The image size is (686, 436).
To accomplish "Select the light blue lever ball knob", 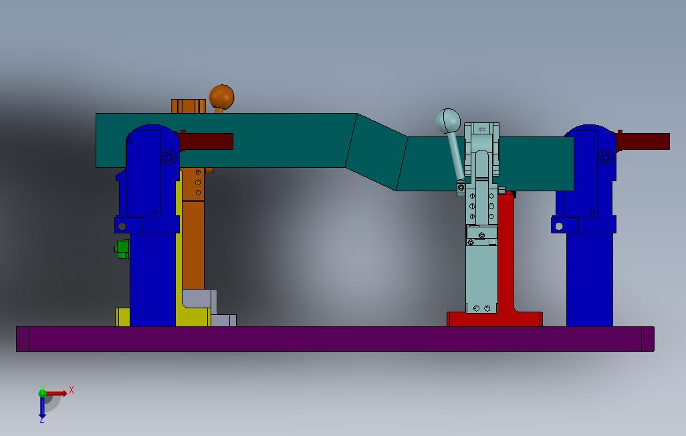I will tap(448, 120).
